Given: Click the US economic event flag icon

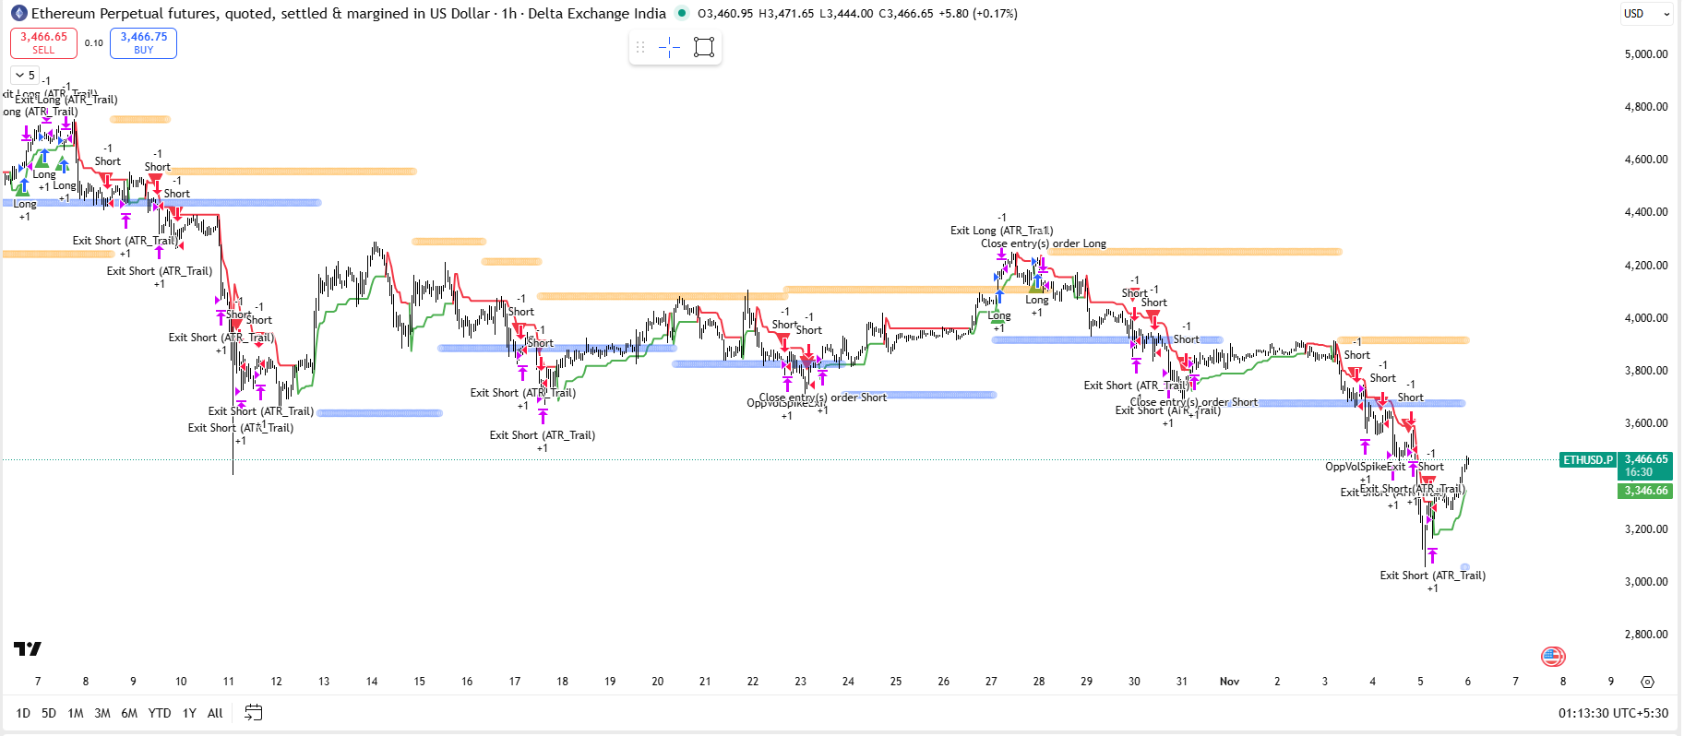Looking at the screenshot, I should pos(1553,657).
